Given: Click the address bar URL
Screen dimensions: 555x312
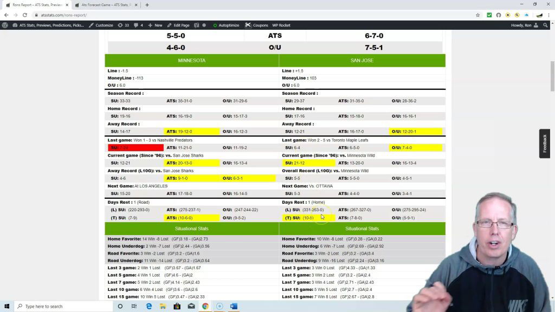Looking at the screenshot, I should (64, 15).
